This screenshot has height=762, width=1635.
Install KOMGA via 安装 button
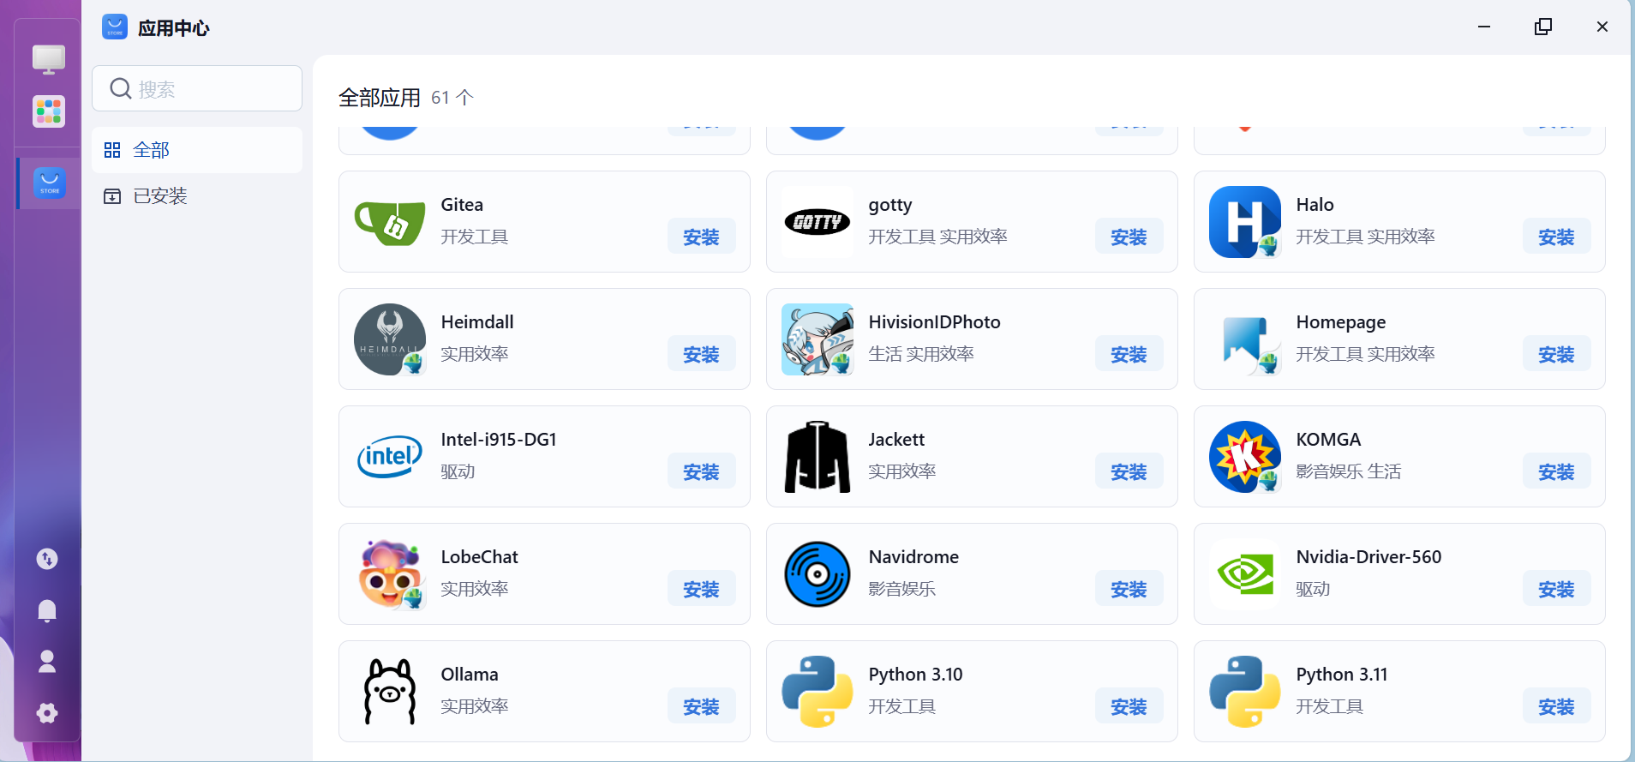pos(1556,471)
